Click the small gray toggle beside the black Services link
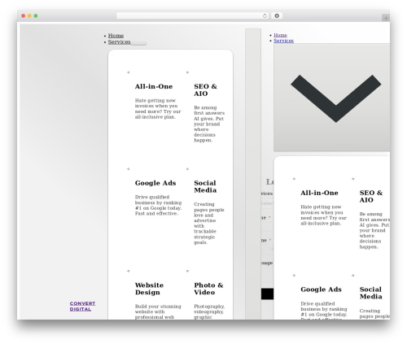The height and width of the screenshot is (344, 407). [x=138, y=43]
